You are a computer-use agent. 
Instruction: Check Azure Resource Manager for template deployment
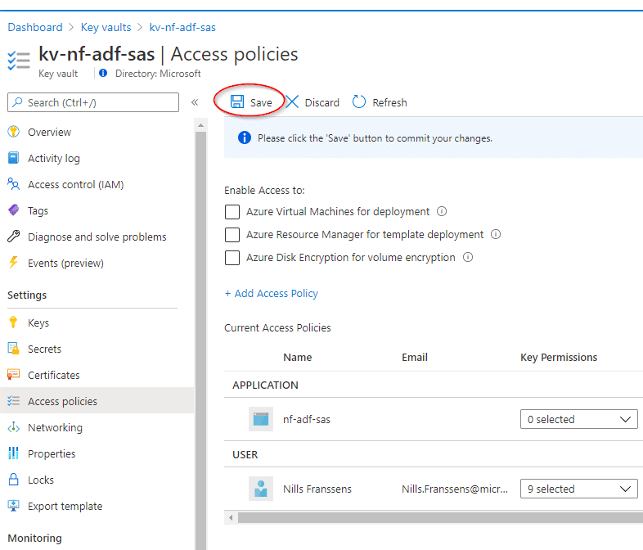[232, 235]
